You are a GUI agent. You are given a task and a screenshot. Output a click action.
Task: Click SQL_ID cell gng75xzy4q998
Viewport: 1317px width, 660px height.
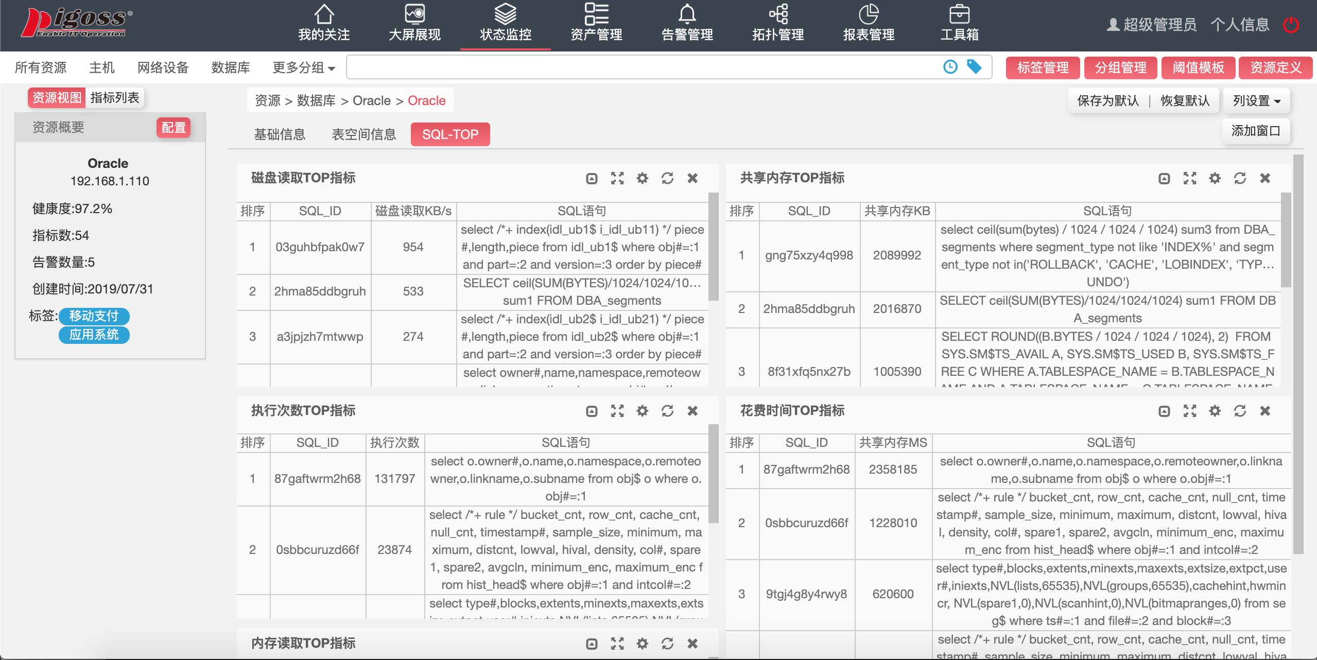point(809,255)
